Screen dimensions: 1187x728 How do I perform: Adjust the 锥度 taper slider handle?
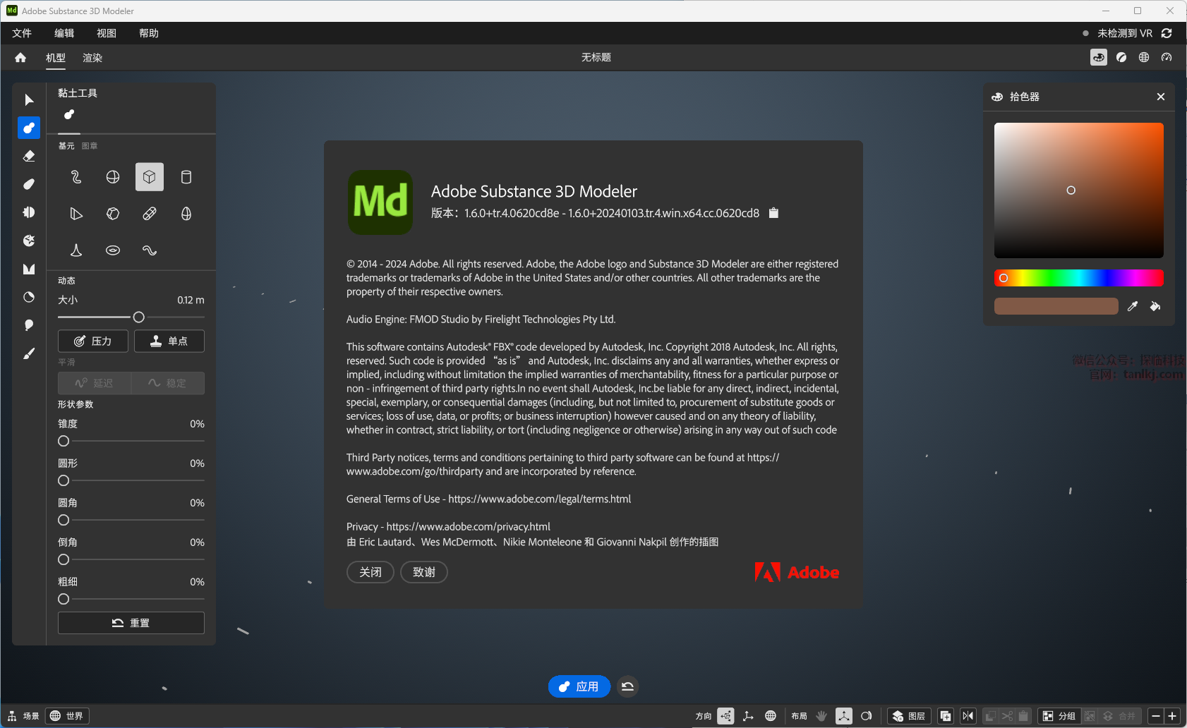tap(64, 441)
